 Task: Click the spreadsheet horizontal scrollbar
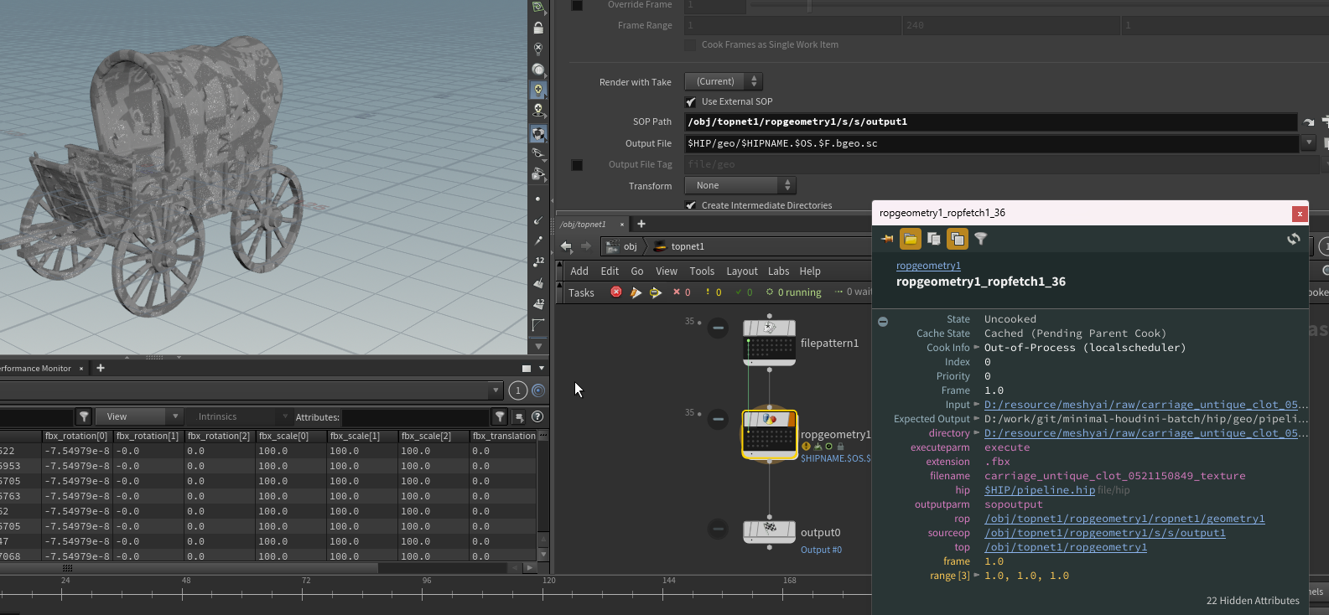click(189, 568)
